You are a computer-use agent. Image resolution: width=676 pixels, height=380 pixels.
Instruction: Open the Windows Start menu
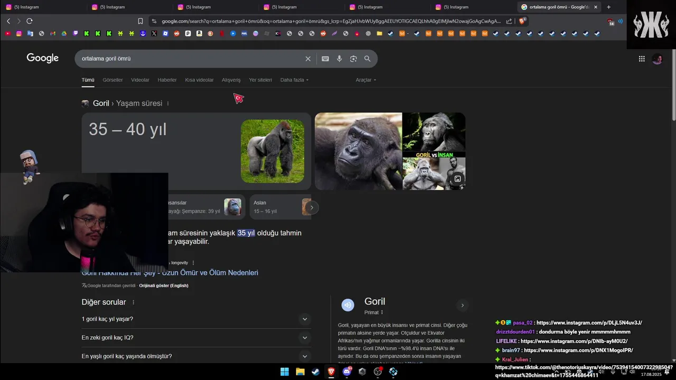click(x=285, y=372)
